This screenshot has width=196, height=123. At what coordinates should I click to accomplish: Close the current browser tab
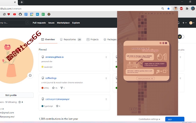click(15, 2)
